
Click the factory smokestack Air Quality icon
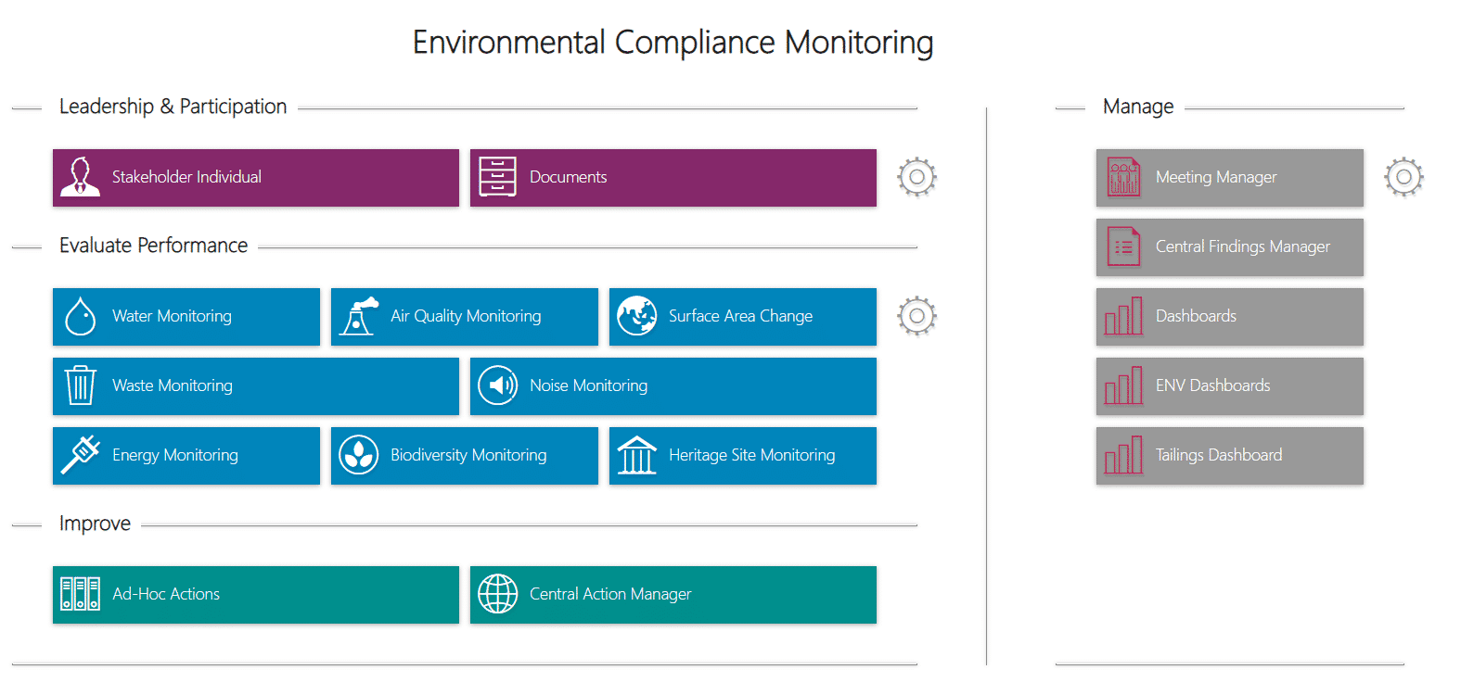(359, 316)
